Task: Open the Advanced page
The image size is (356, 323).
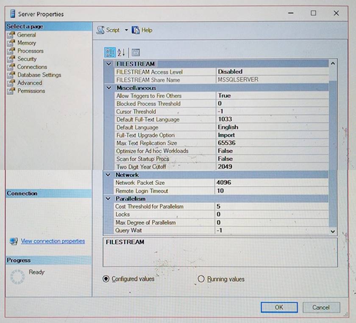Action: 30,83
